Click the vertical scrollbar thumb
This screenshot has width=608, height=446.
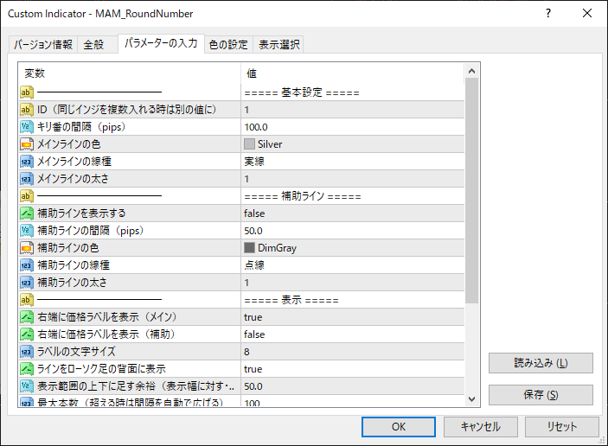(471, 191)
